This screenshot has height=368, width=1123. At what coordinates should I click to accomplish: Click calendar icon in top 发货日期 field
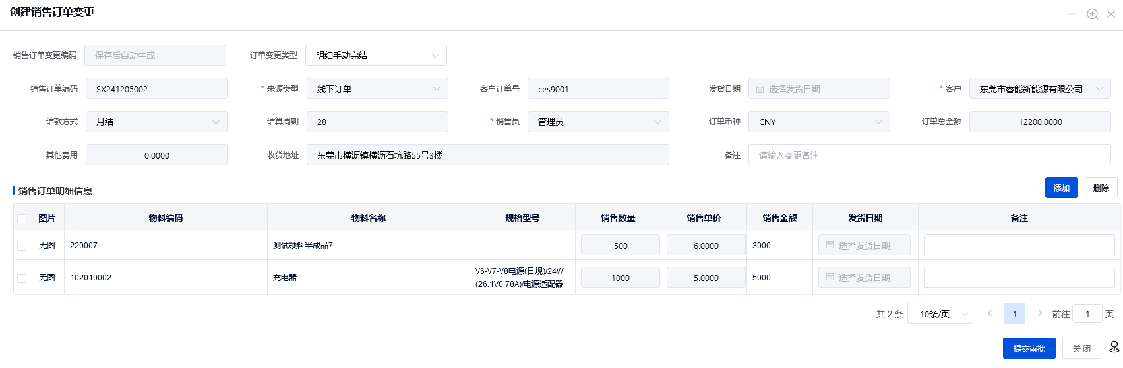[x=760, y=89]
